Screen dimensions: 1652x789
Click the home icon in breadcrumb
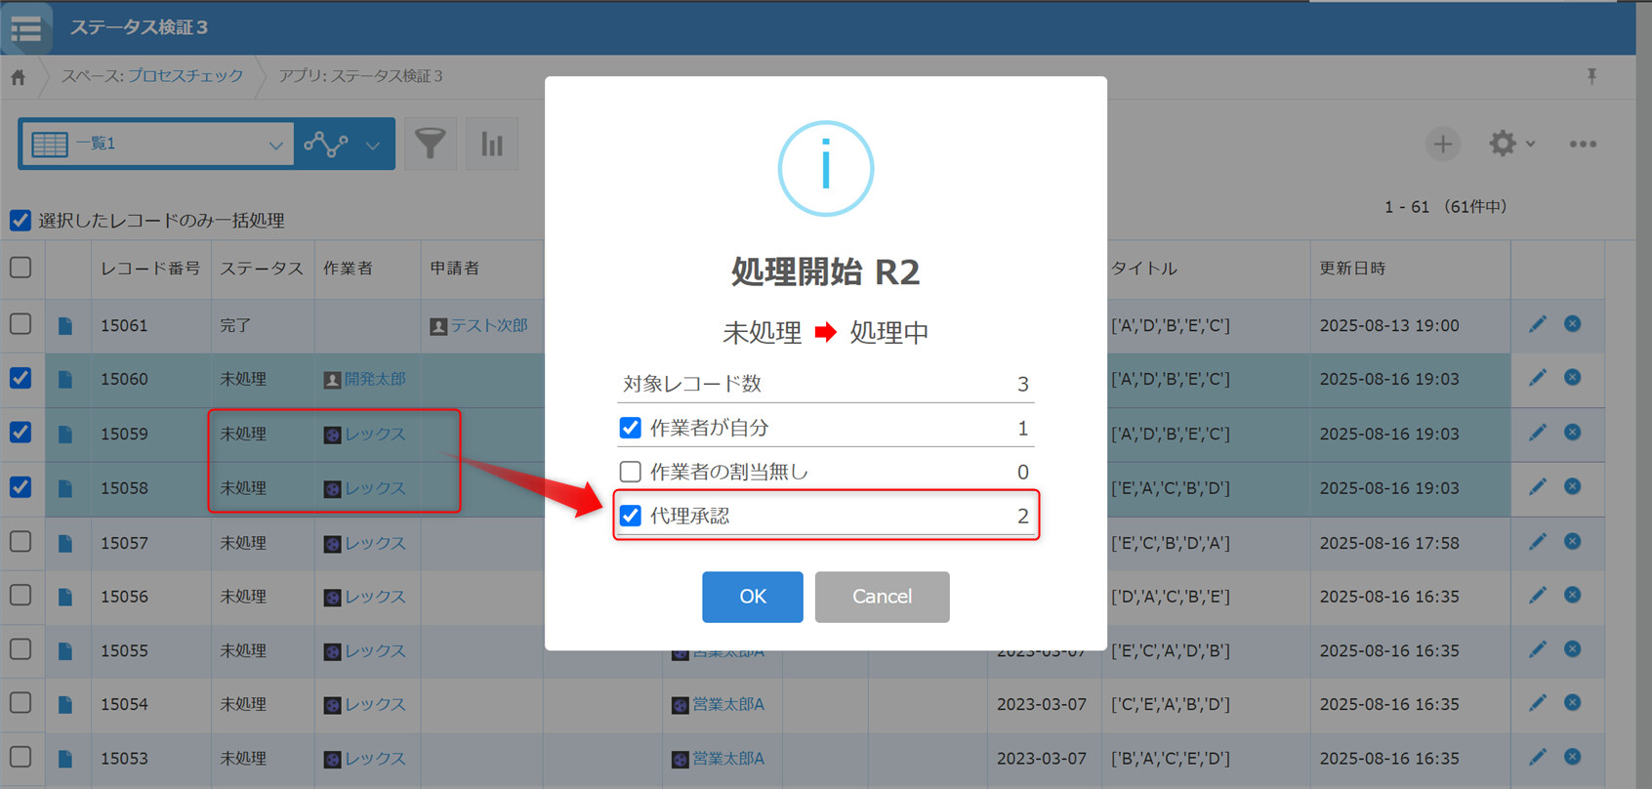click(x=19, y=77)
